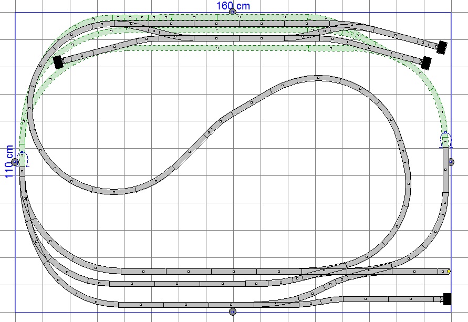Select the buffer stop at bottom right
The image size is (468, 322).
[x=446, y=299]
